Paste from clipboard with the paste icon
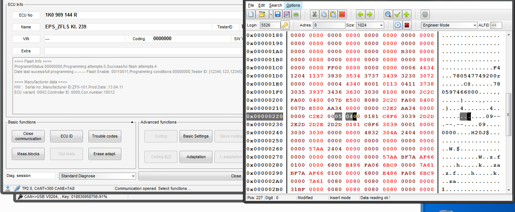 (333, 14)
